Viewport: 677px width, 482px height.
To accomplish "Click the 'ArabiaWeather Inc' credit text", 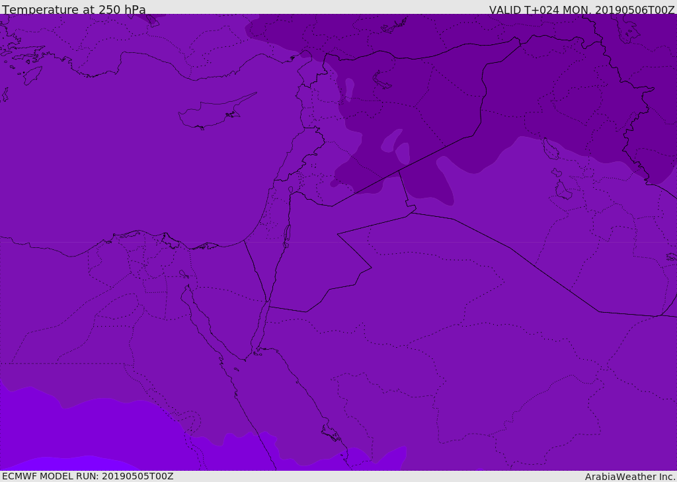I will coord(629,477).
